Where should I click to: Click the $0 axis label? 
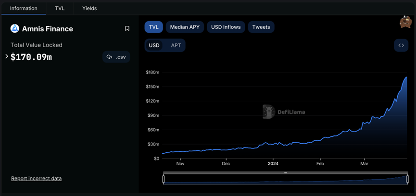point(156,159)
